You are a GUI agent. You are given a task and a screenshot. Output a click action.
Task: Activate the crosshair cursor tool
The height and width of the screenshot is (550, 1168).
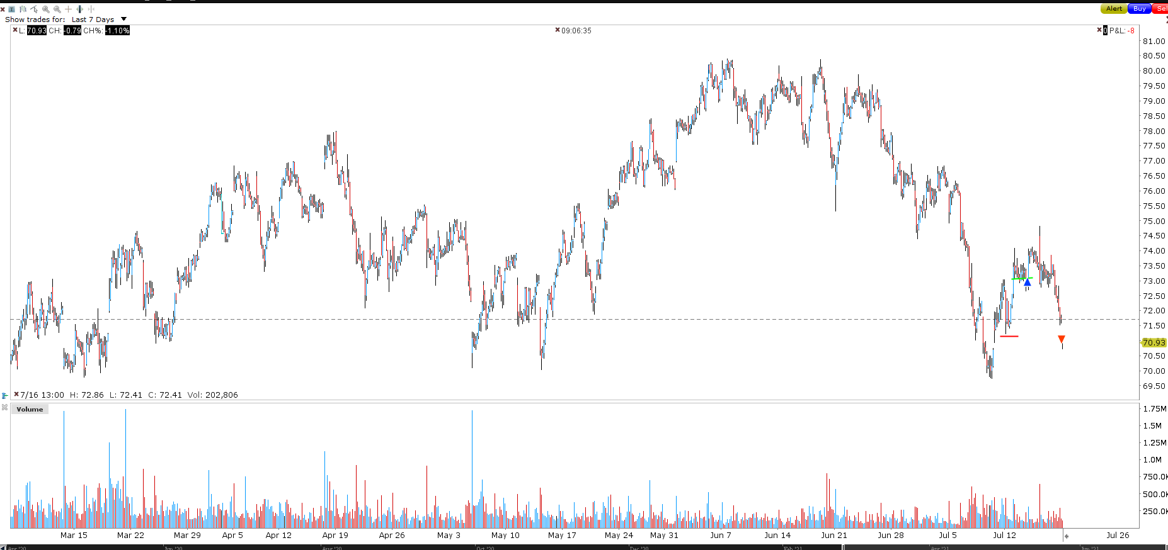(x=68, y=9)
